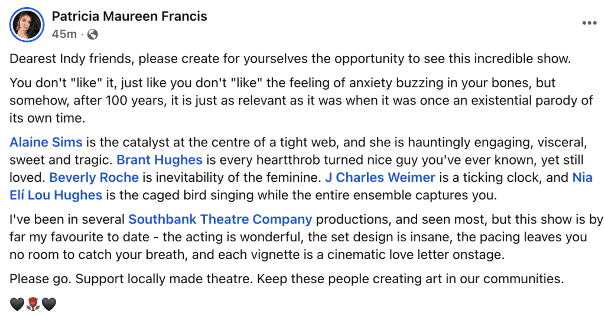Open the Beverly Roche profile link

coord(94,177)
